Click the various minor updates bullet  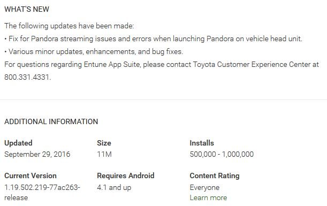pyautogui.click(x=94, y=51)
